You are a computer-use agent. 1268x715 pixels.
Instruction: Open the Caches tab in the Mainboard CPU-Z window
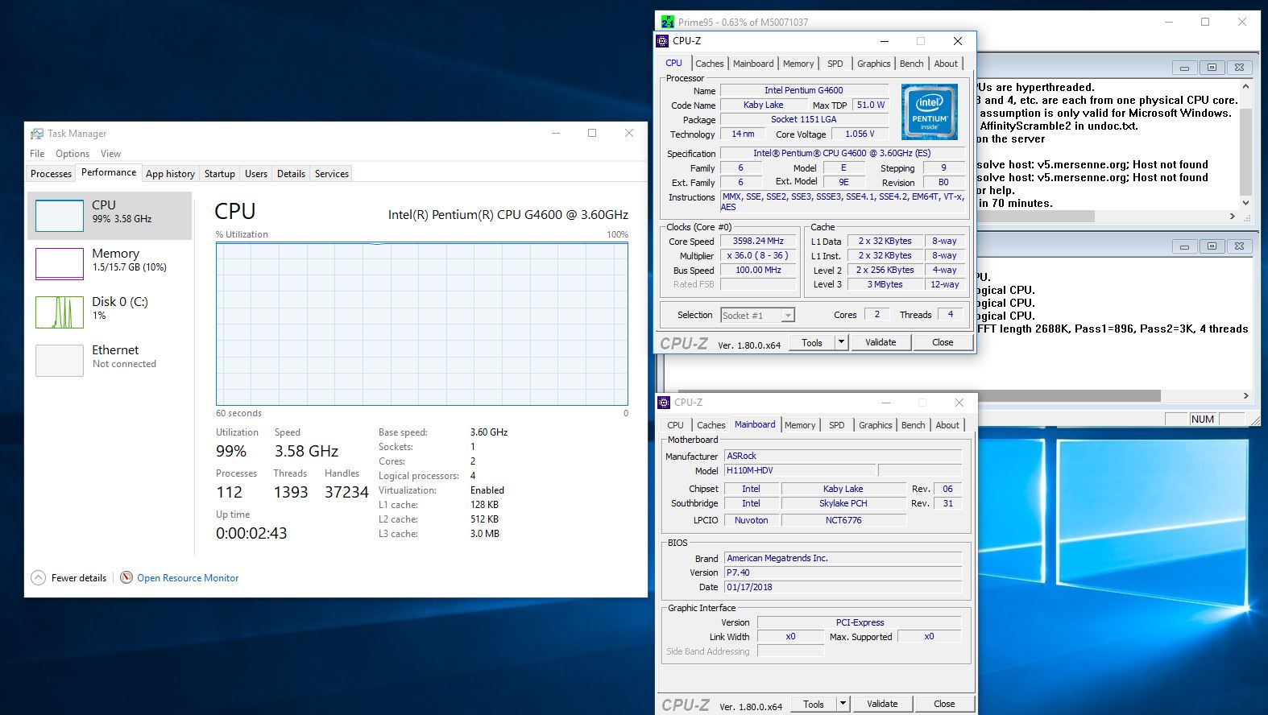tap(711, 425)
